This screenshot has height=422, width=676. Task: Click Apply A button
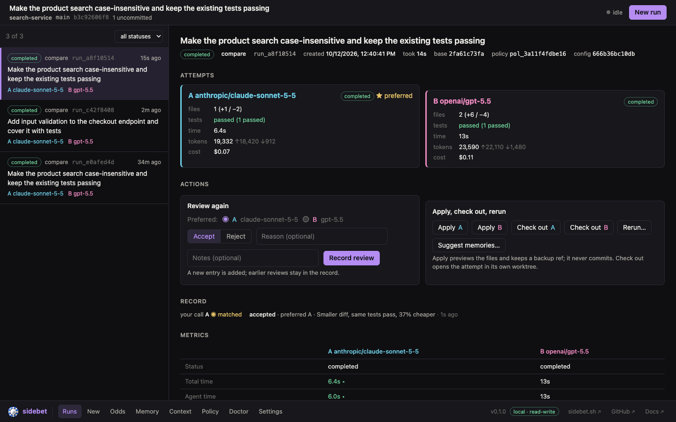pos(450,227)
